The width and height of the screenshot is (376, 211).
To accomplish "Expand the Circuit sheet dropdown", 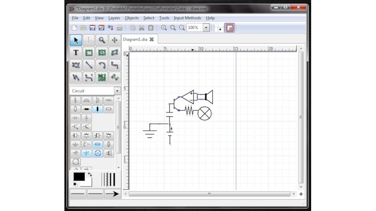I will pos(117,91).
